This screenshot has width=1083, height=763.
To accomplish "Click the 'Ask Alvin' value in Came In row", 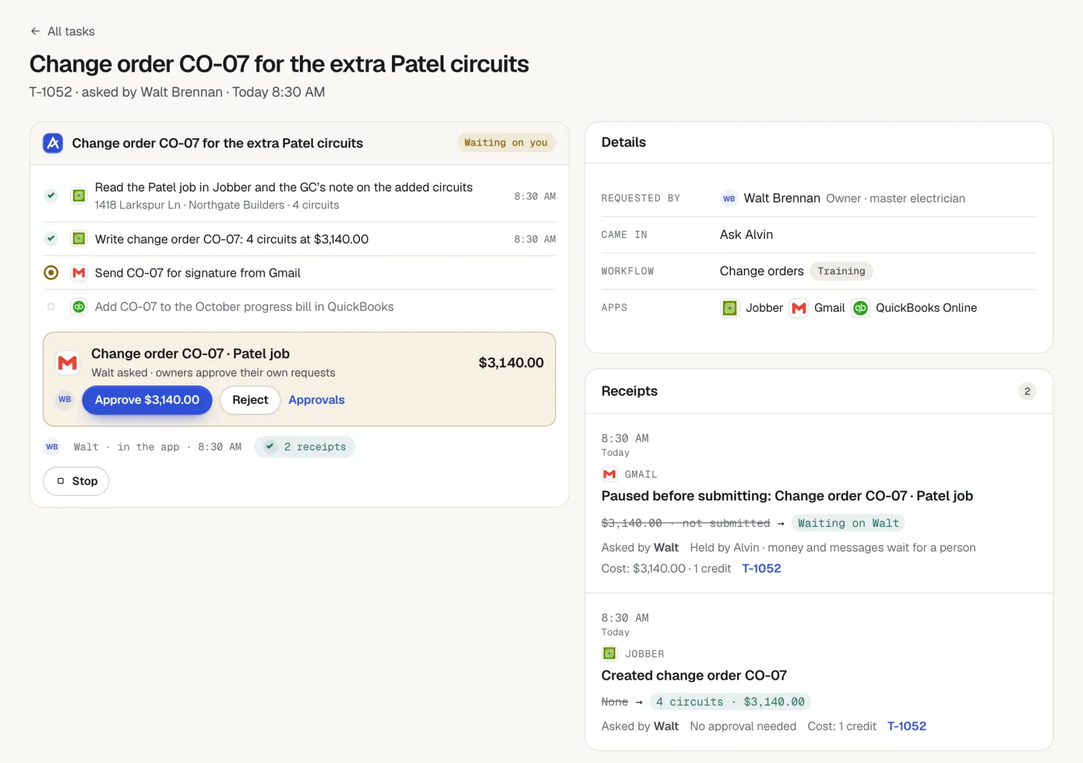I will [746, 235].
